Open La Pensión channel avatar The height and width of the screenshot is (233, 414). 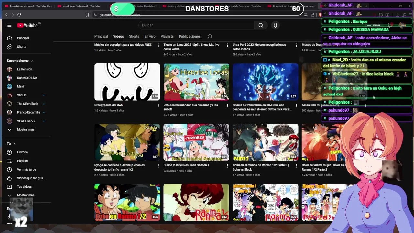click(9, 69)
